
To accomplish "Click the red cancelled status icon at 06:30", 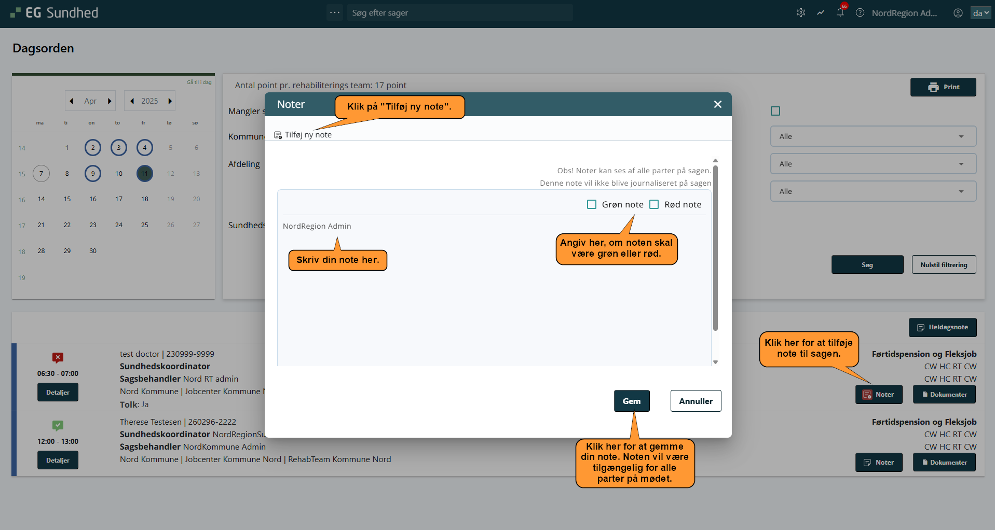I will click(x=58, y=357).
